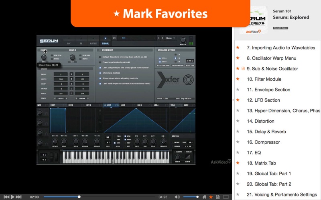Open LFO shape folder icon
Viewport: 321px width, 200px height.
pyautogui.click(x=108, y=137)
